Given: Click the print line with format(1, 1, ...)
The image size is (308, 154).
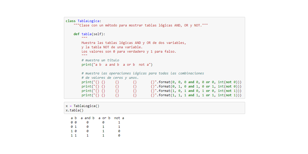Looking at the screenshot, I should pyautogui.click(x=161, y=95).
